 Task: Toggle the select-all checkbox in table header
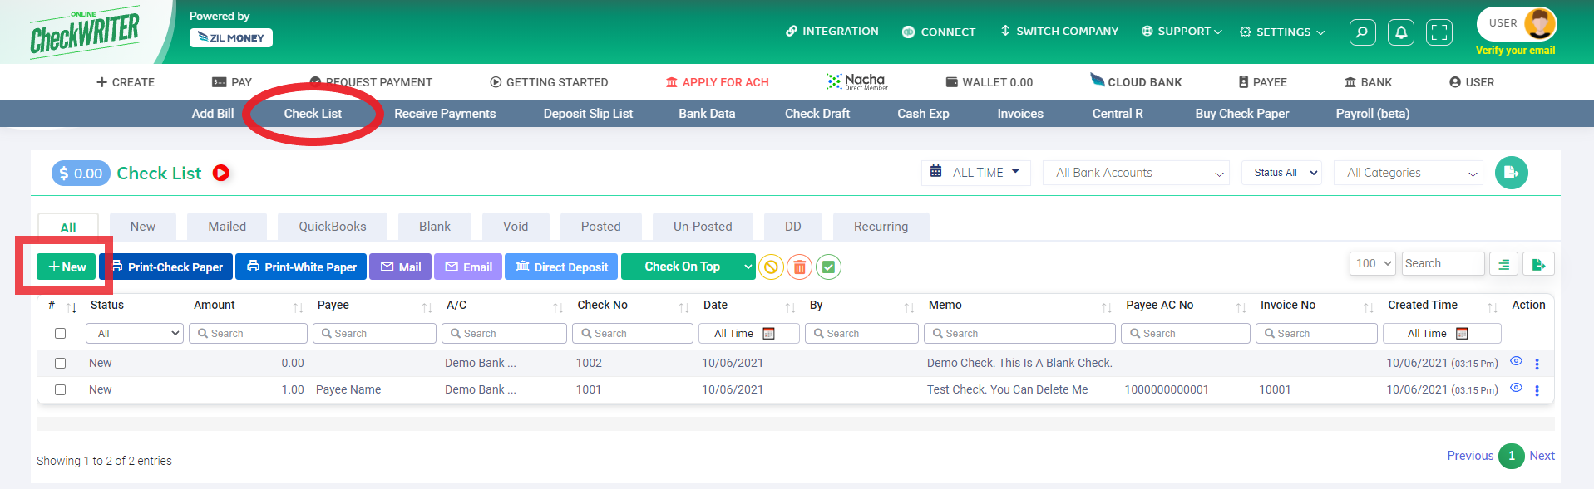pyautogui.click(x=60, y=333)
